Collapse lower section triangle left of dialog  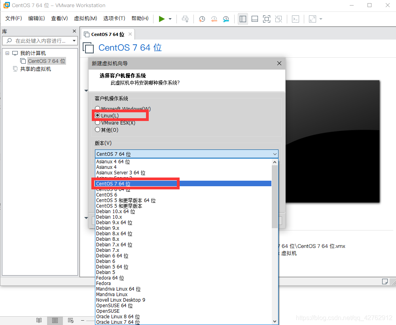coord(86,218)
